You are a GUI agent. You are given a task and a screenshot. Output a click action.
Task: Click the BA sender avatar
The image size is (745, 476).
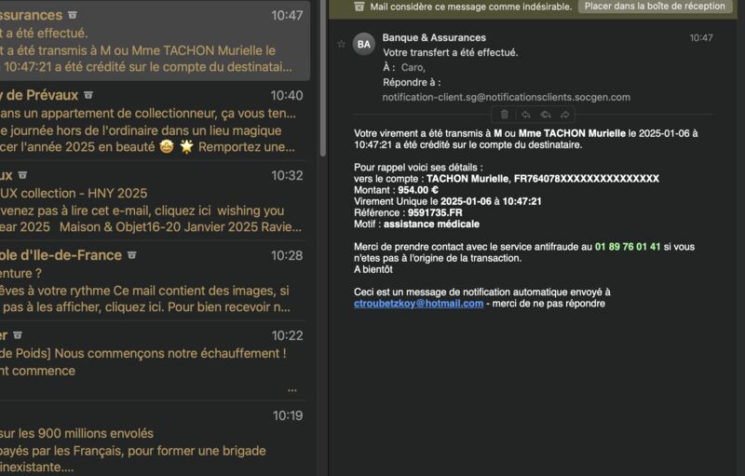tap(364, 44)
